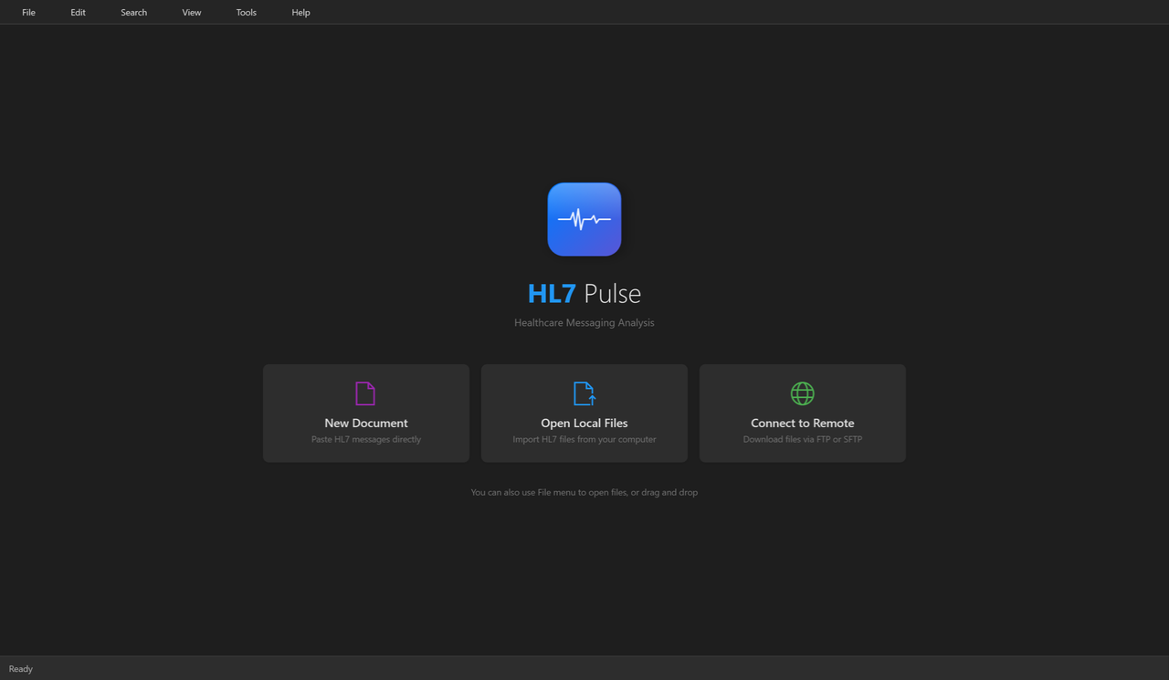
Task: Click the HL7 Pulse heartbeat logo
Action: 584,219
